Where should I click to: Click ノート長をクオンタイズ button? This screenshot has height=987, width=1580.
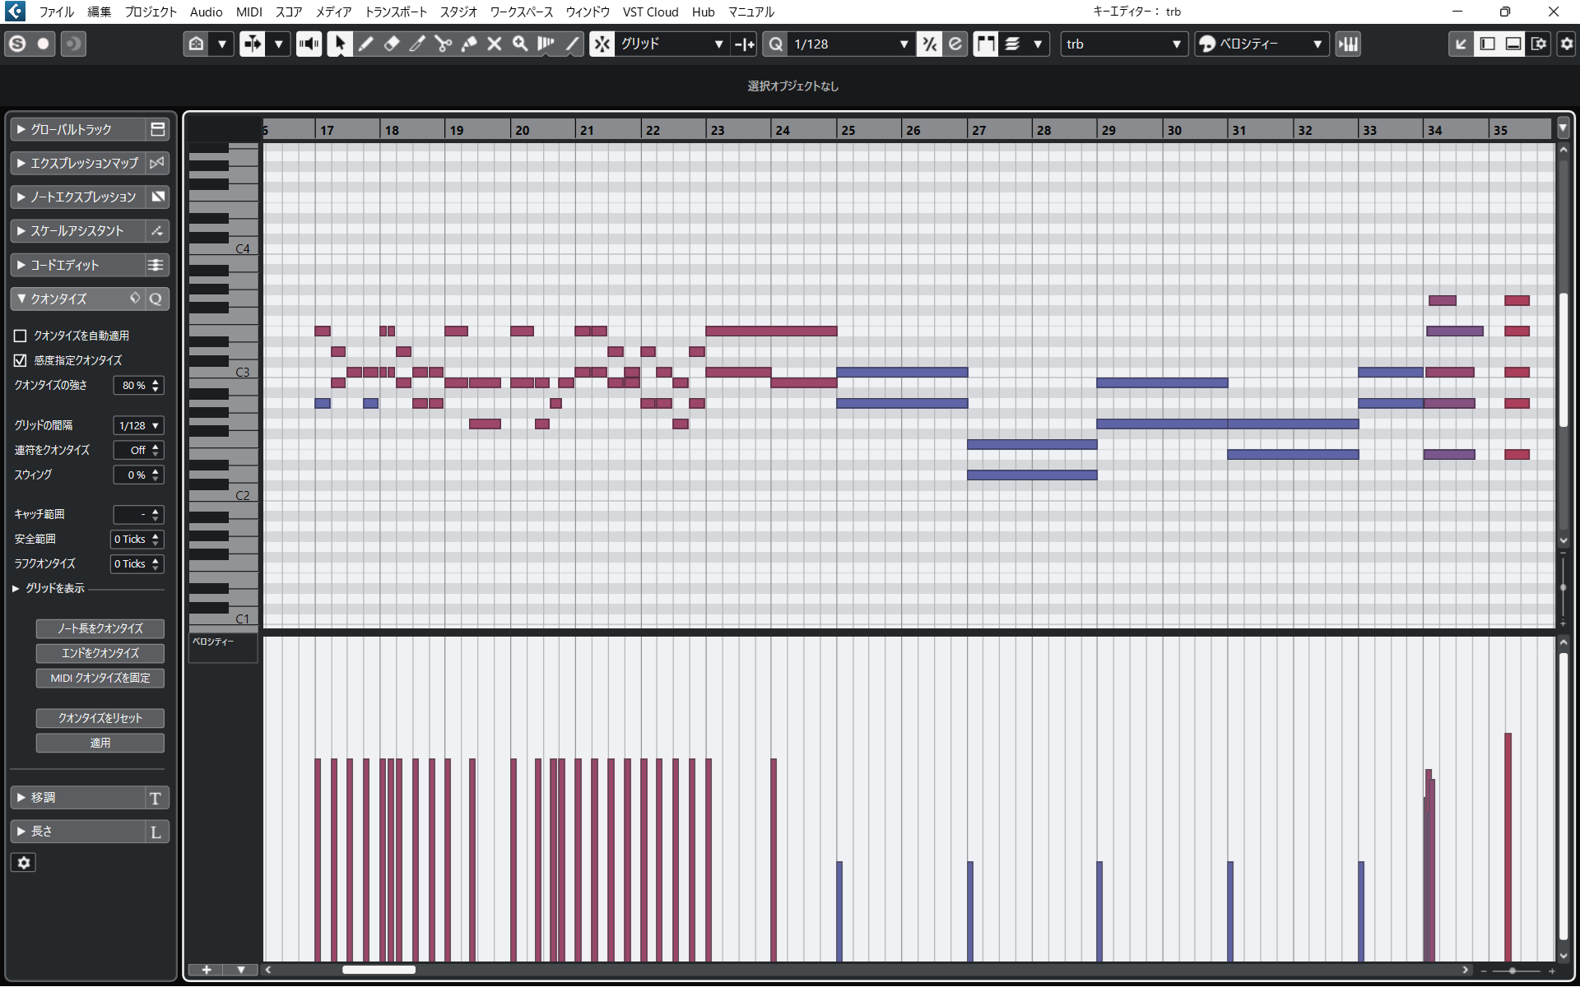(x=100, y=628)
